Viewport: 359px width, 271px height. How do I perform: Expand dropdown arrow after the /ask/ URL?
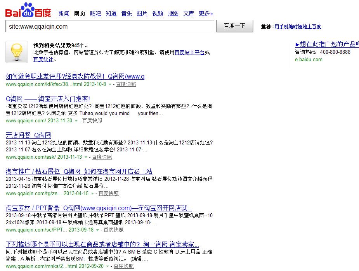pyautogui.click(x=86, y=157)
